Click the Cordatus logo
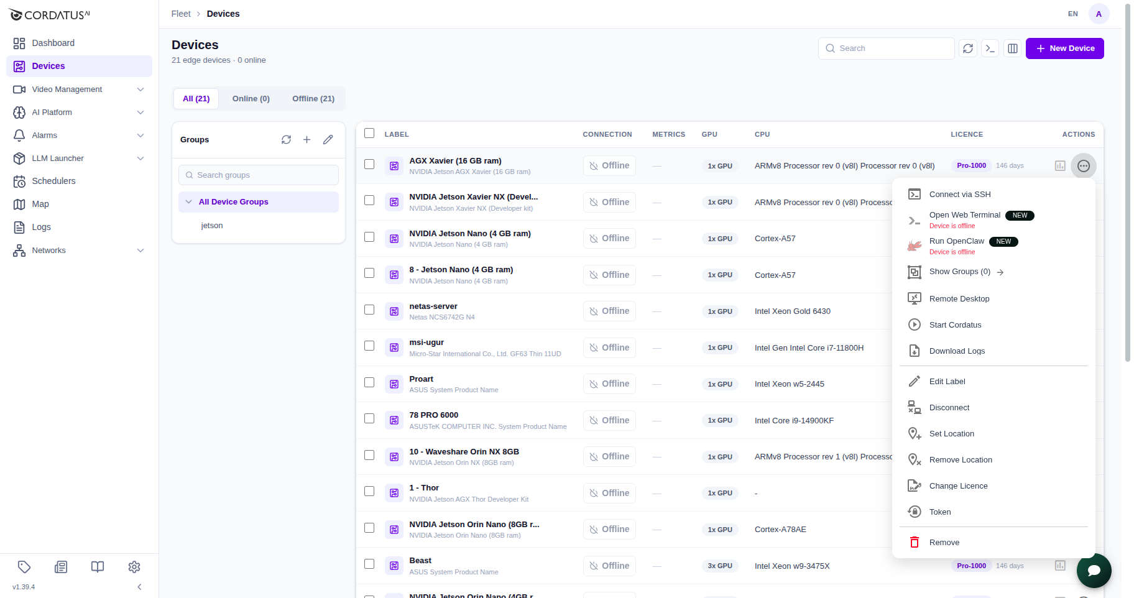 click(50, 15)
